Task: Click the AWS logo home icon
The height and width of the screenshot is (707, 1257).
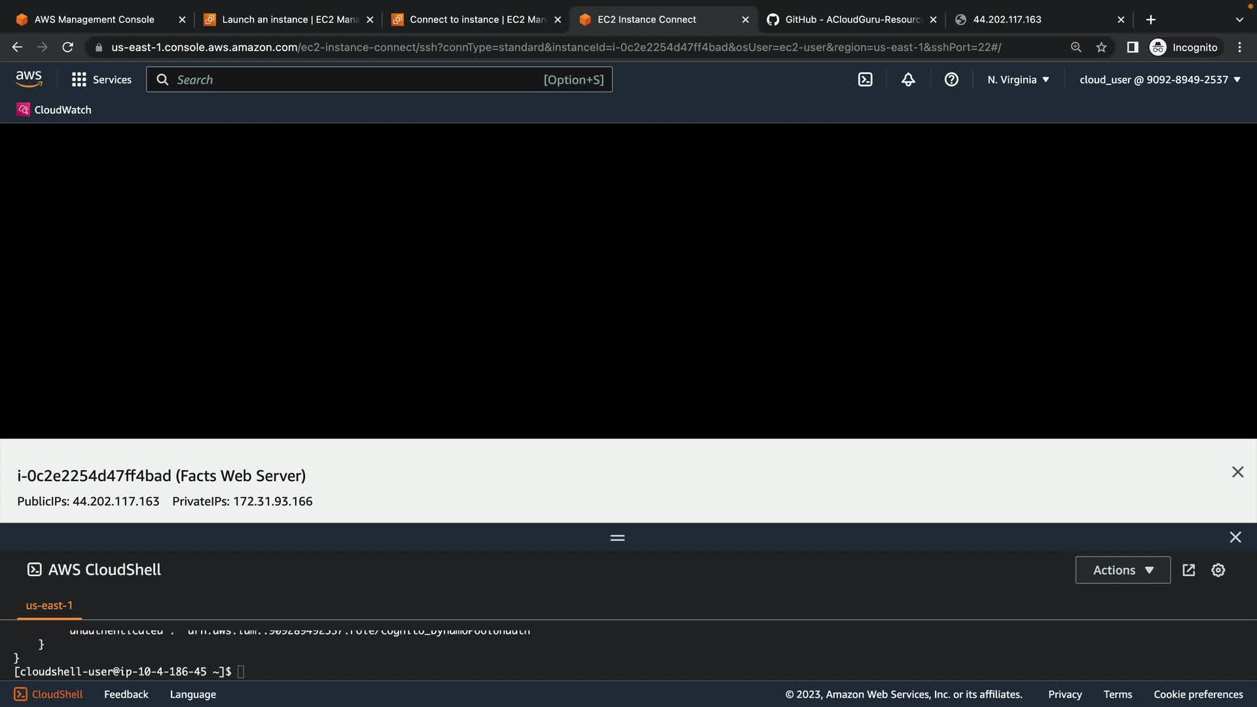Action: [x=29, y=79]
